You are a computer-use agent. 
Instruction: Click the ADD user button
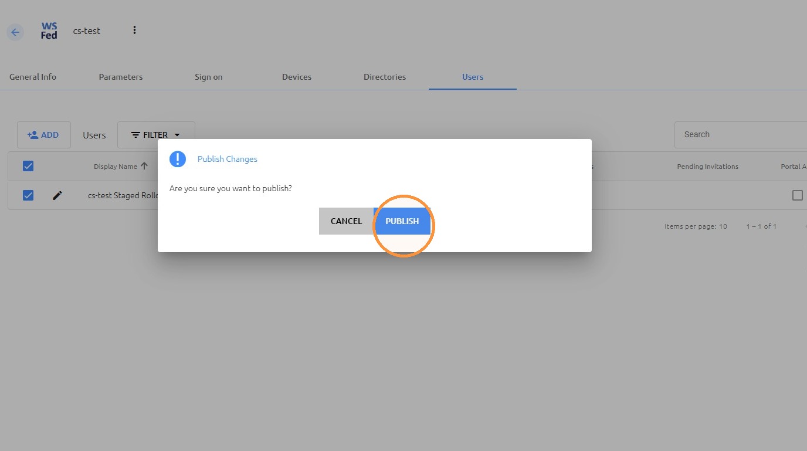click(x=44, y=135)
